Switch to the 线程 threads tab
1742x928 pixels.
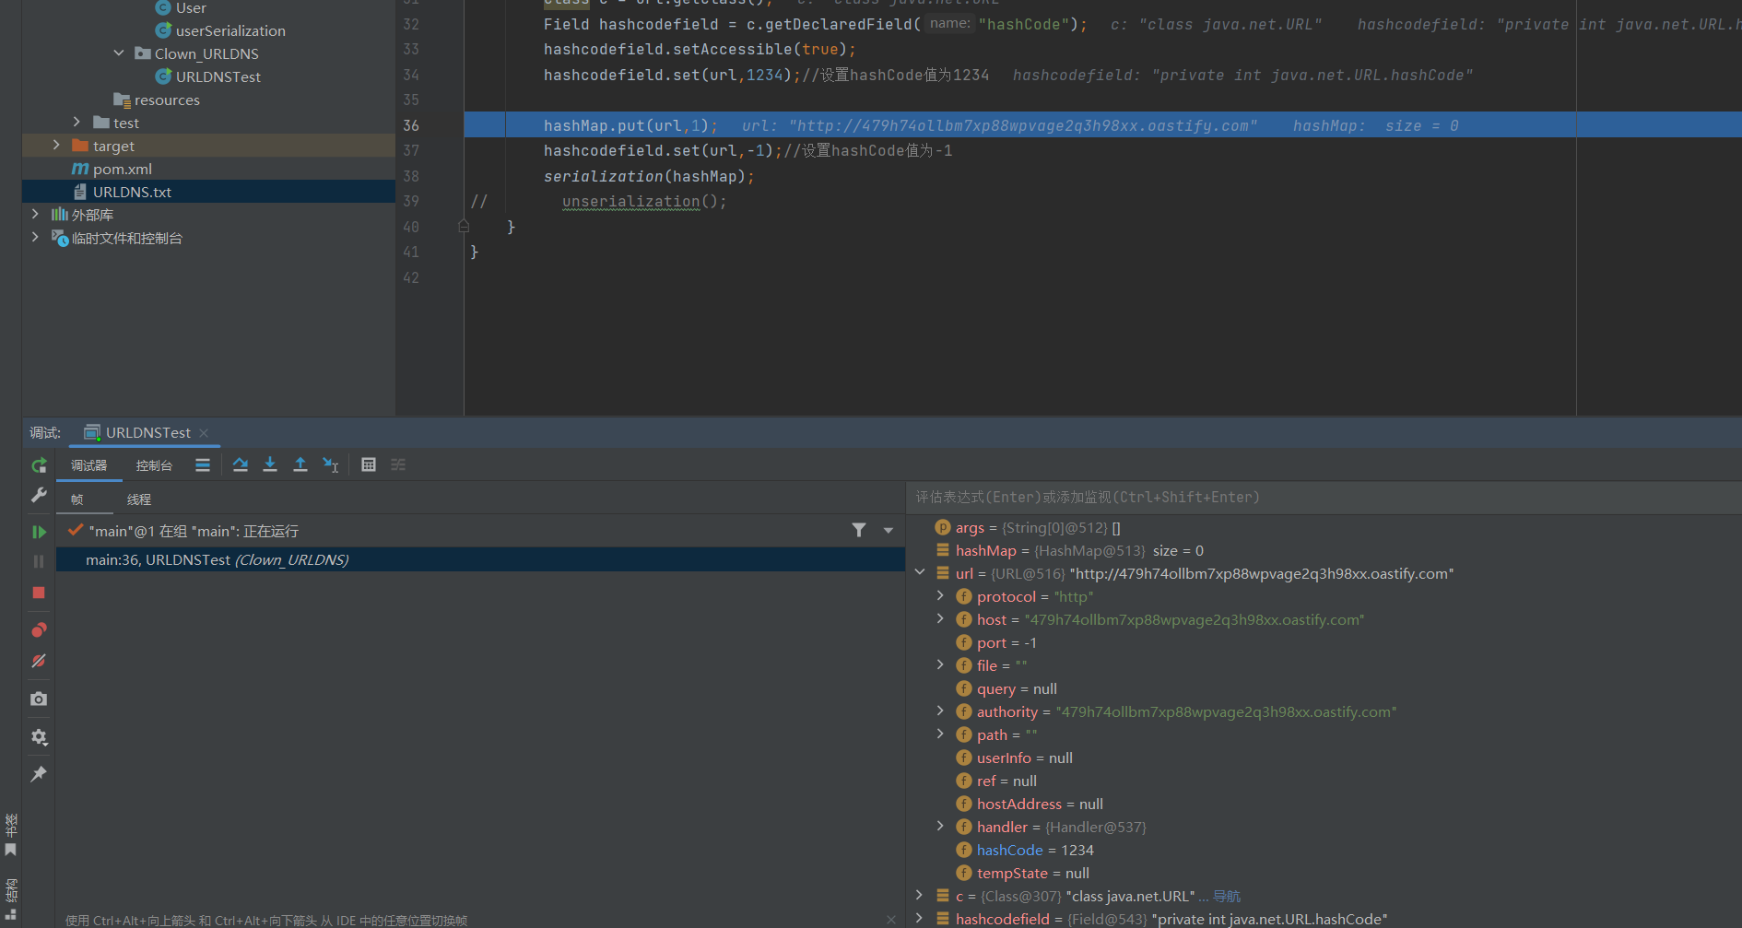point(139,499)
